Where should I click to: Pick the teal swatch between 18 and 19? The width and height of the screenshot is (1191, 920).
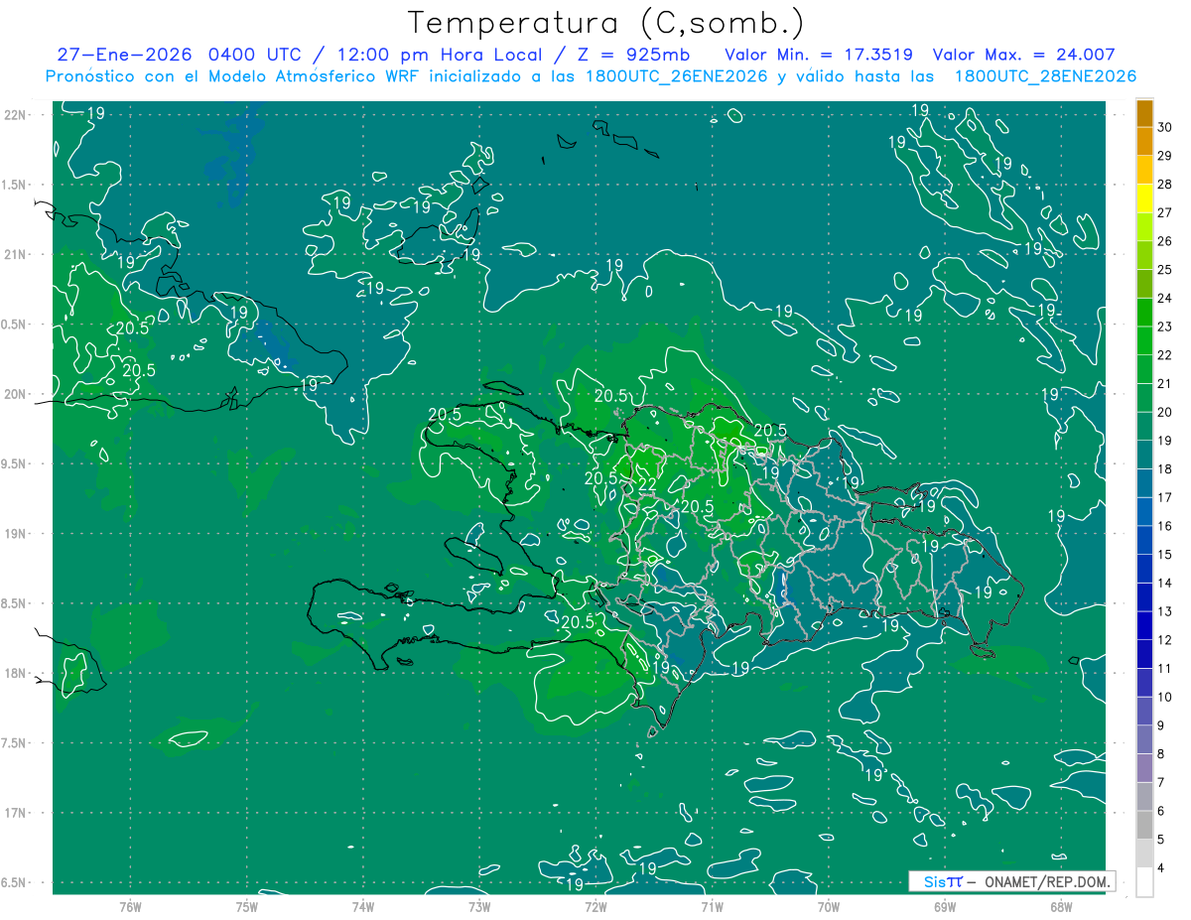[x=1144, y=456]
